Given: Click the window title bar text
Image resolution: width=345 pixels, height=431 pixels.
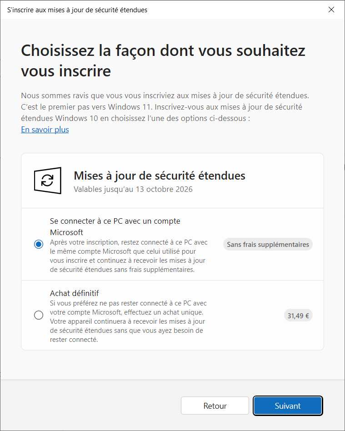Looking at the screenshot, I should [x=77, y=10].
